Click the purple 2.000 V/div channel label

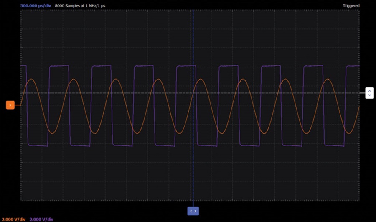41,219
